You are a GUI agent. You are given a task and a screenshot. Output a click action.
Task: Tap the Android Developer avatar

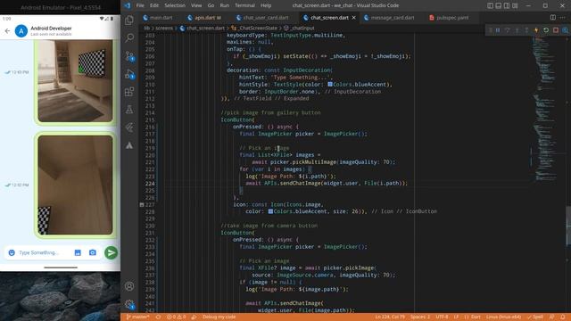(21, 31)
